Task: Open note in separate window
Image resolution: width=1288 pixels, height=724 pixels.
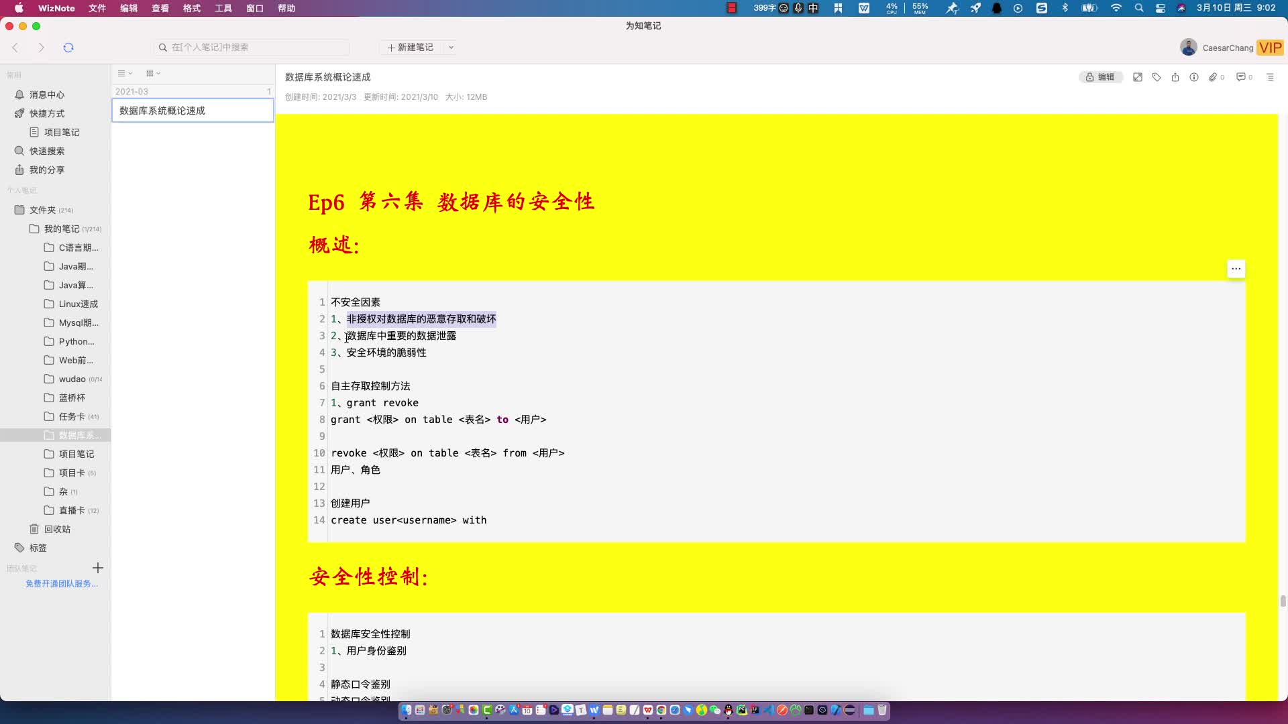Action: (1138, 77)
